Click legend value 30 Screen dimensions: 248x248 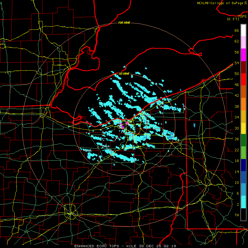tap(237, 128)
